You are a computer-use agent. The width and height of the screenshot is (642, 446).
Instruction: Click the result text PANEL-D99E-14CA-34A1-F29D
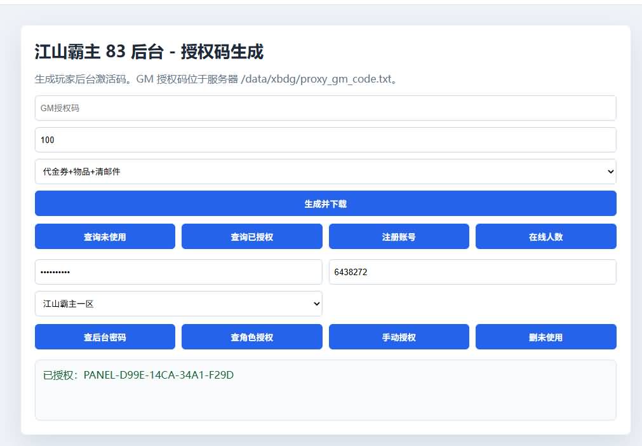coord(159,375)
